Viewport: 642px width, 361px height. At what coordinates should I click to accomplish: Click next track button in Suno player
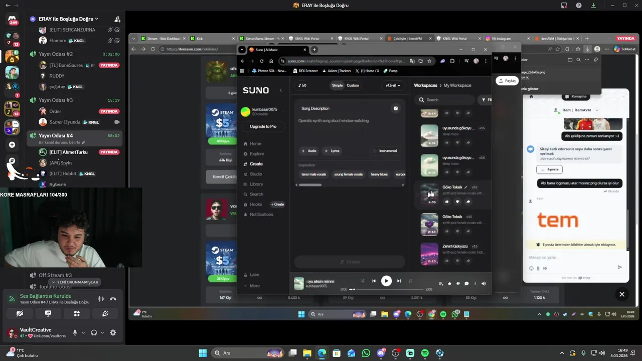(399, 281)
